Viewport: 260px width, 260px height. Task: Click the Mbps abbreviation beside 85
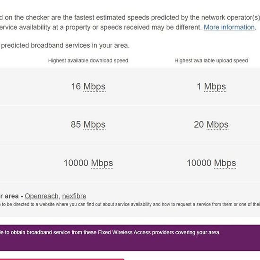[95, 125]
